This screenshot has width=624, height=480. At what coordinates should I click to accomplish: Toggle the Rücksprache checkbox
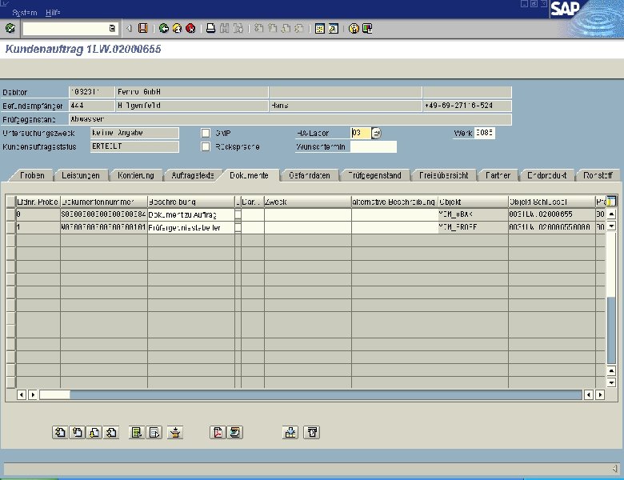pyautogui.click(x=206, y=147)
